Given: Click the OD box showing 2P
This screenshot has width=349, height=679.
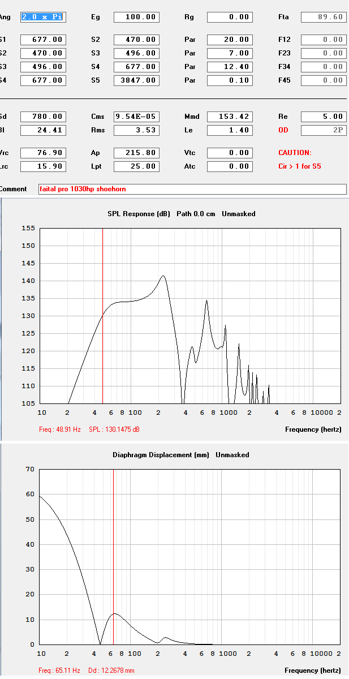Looking at the screenshot, I should (x=324, y=130).
